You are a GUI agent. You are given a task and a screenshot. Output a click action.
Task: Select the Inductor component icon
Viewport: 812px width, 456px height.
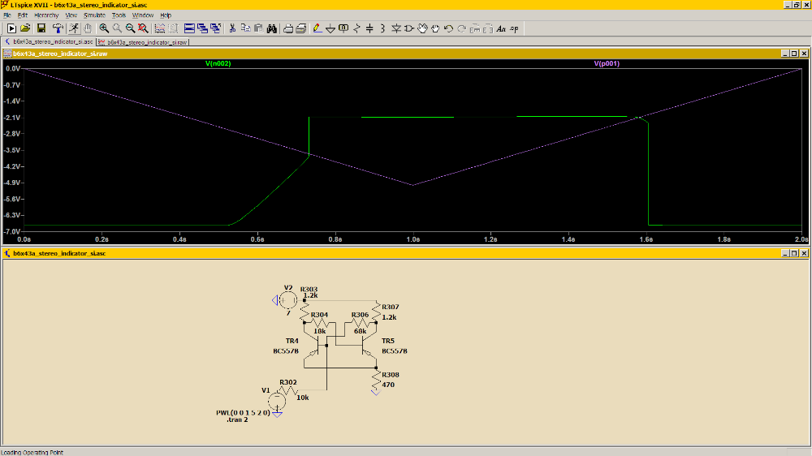[382, 28]
